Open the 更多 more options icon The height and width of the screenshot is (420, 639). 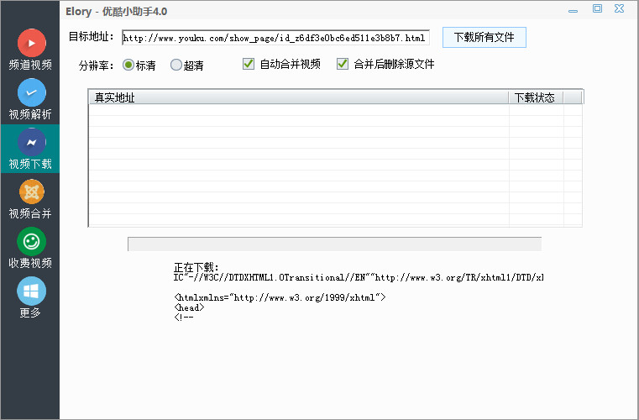pyautogui.click(x=31, y=291)
